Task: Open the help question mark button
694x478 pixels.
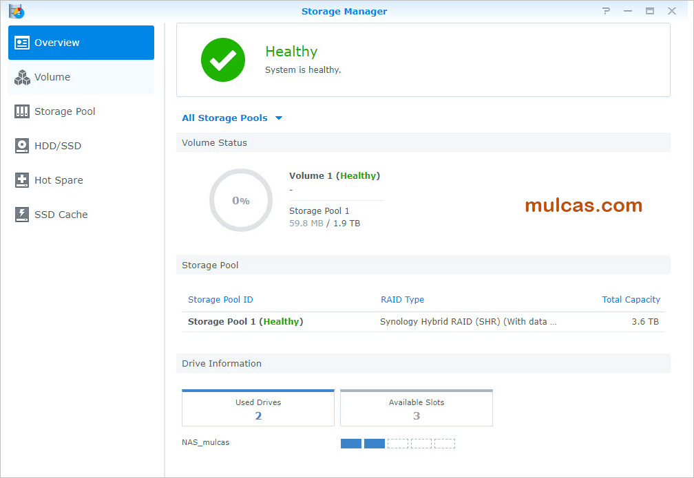Action: tap(606, 11)
